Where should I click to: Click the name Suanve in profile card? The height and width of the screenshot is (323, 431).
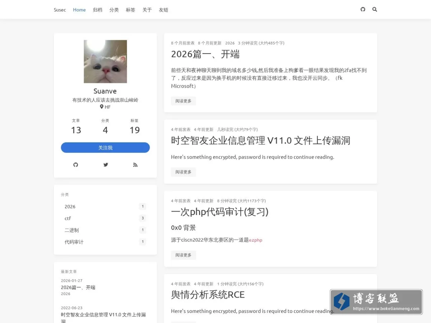click(105, 91)
